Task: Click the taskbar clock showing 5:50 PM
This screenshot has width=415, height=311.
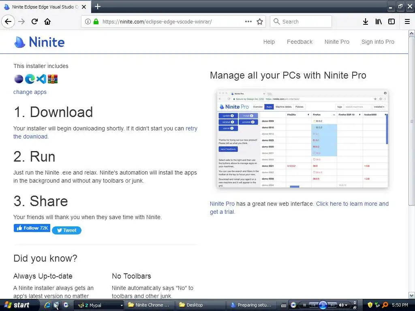Action: click(400, 305)
